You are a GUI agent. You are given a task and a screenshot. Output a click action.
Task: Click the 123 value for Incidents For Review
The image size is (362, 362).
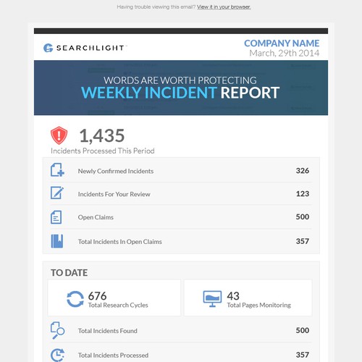coord(303,194)
